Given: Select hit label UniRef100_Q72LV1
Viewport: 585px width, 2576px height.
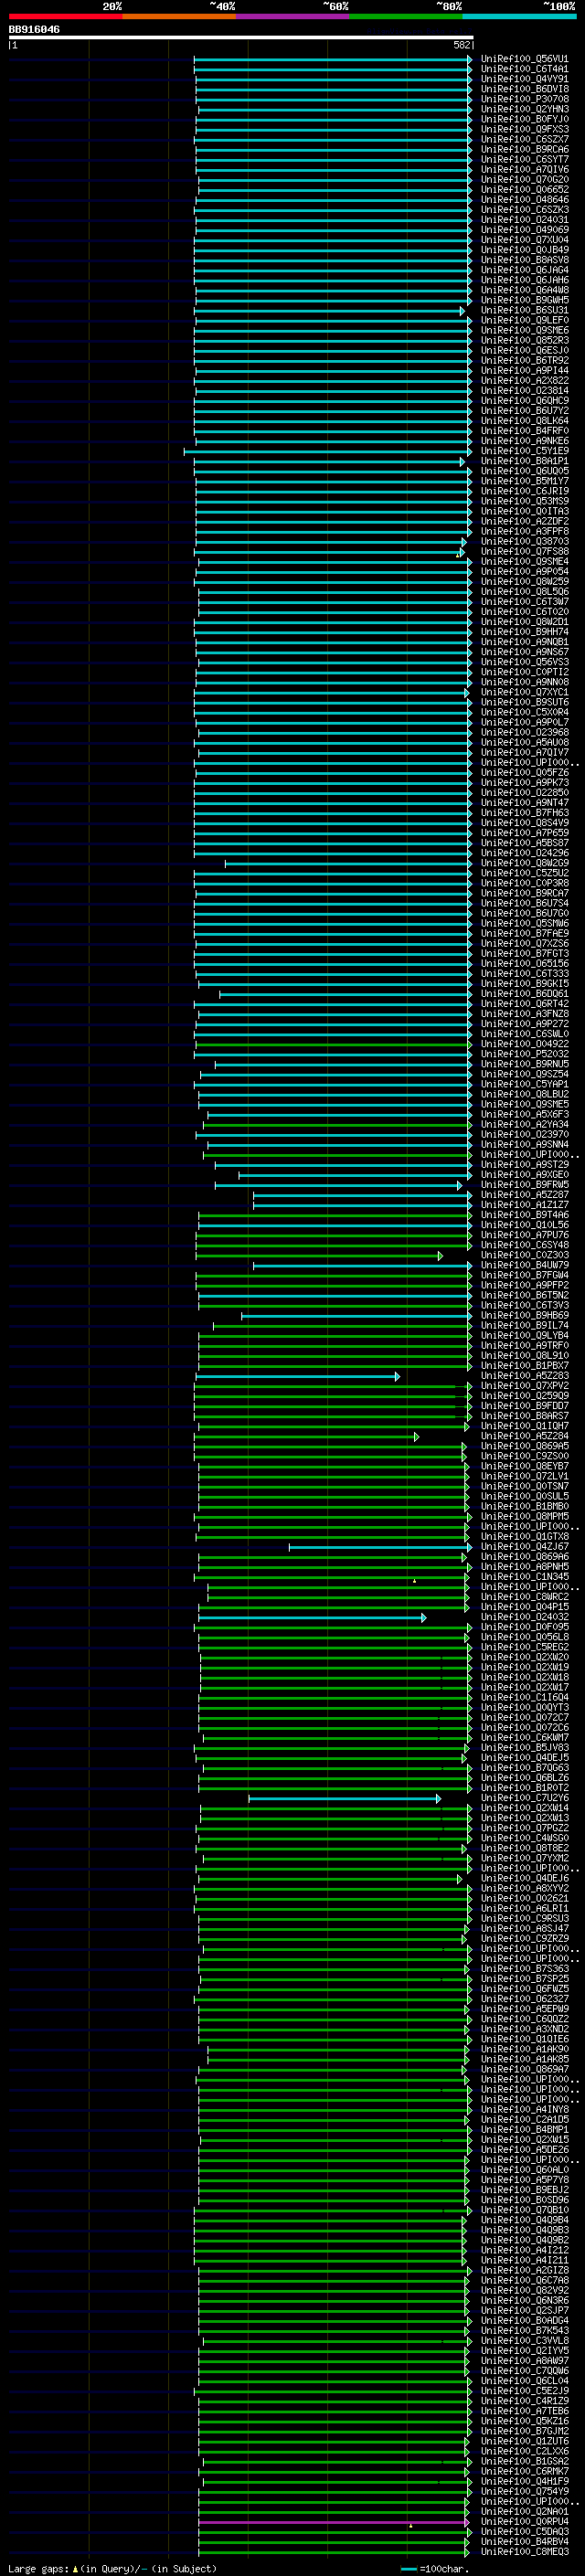Looking at the screenshot, I should click(x=525, y=1476).
